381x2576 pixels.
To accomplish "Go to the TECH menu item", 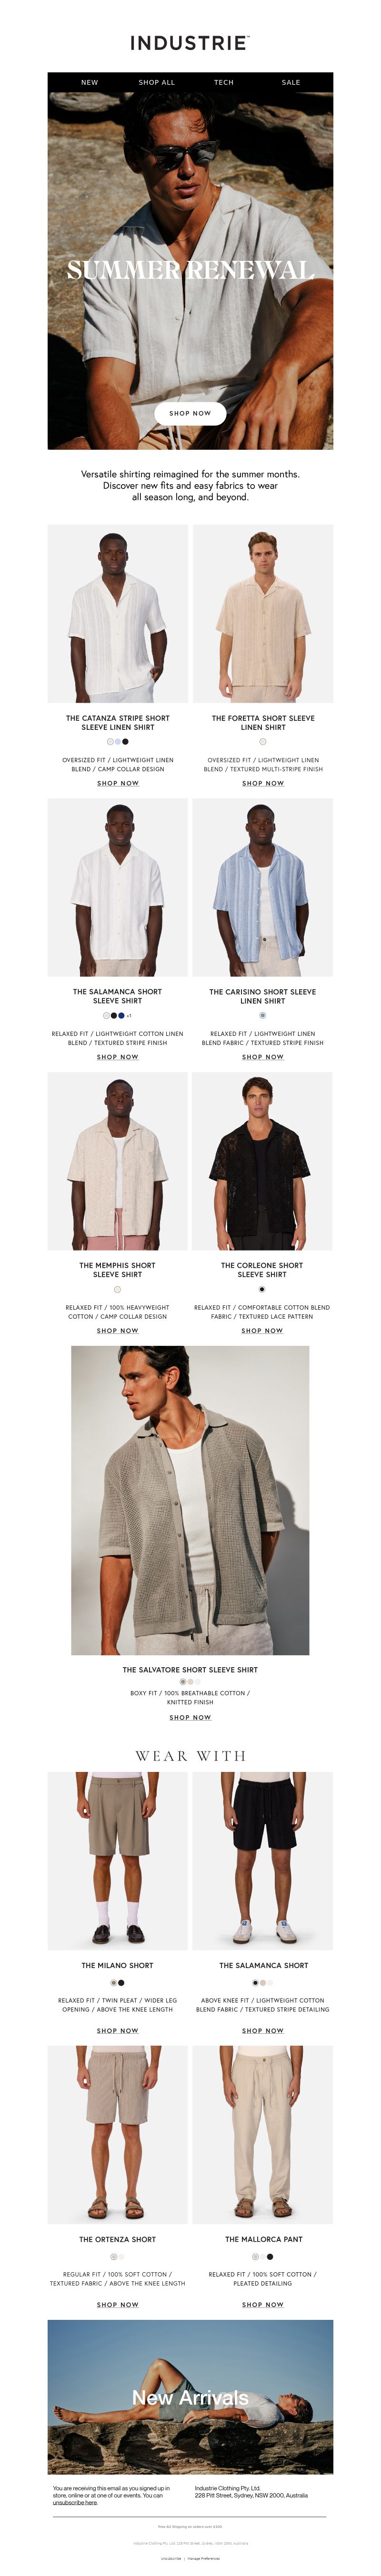I will pos(224,82).
